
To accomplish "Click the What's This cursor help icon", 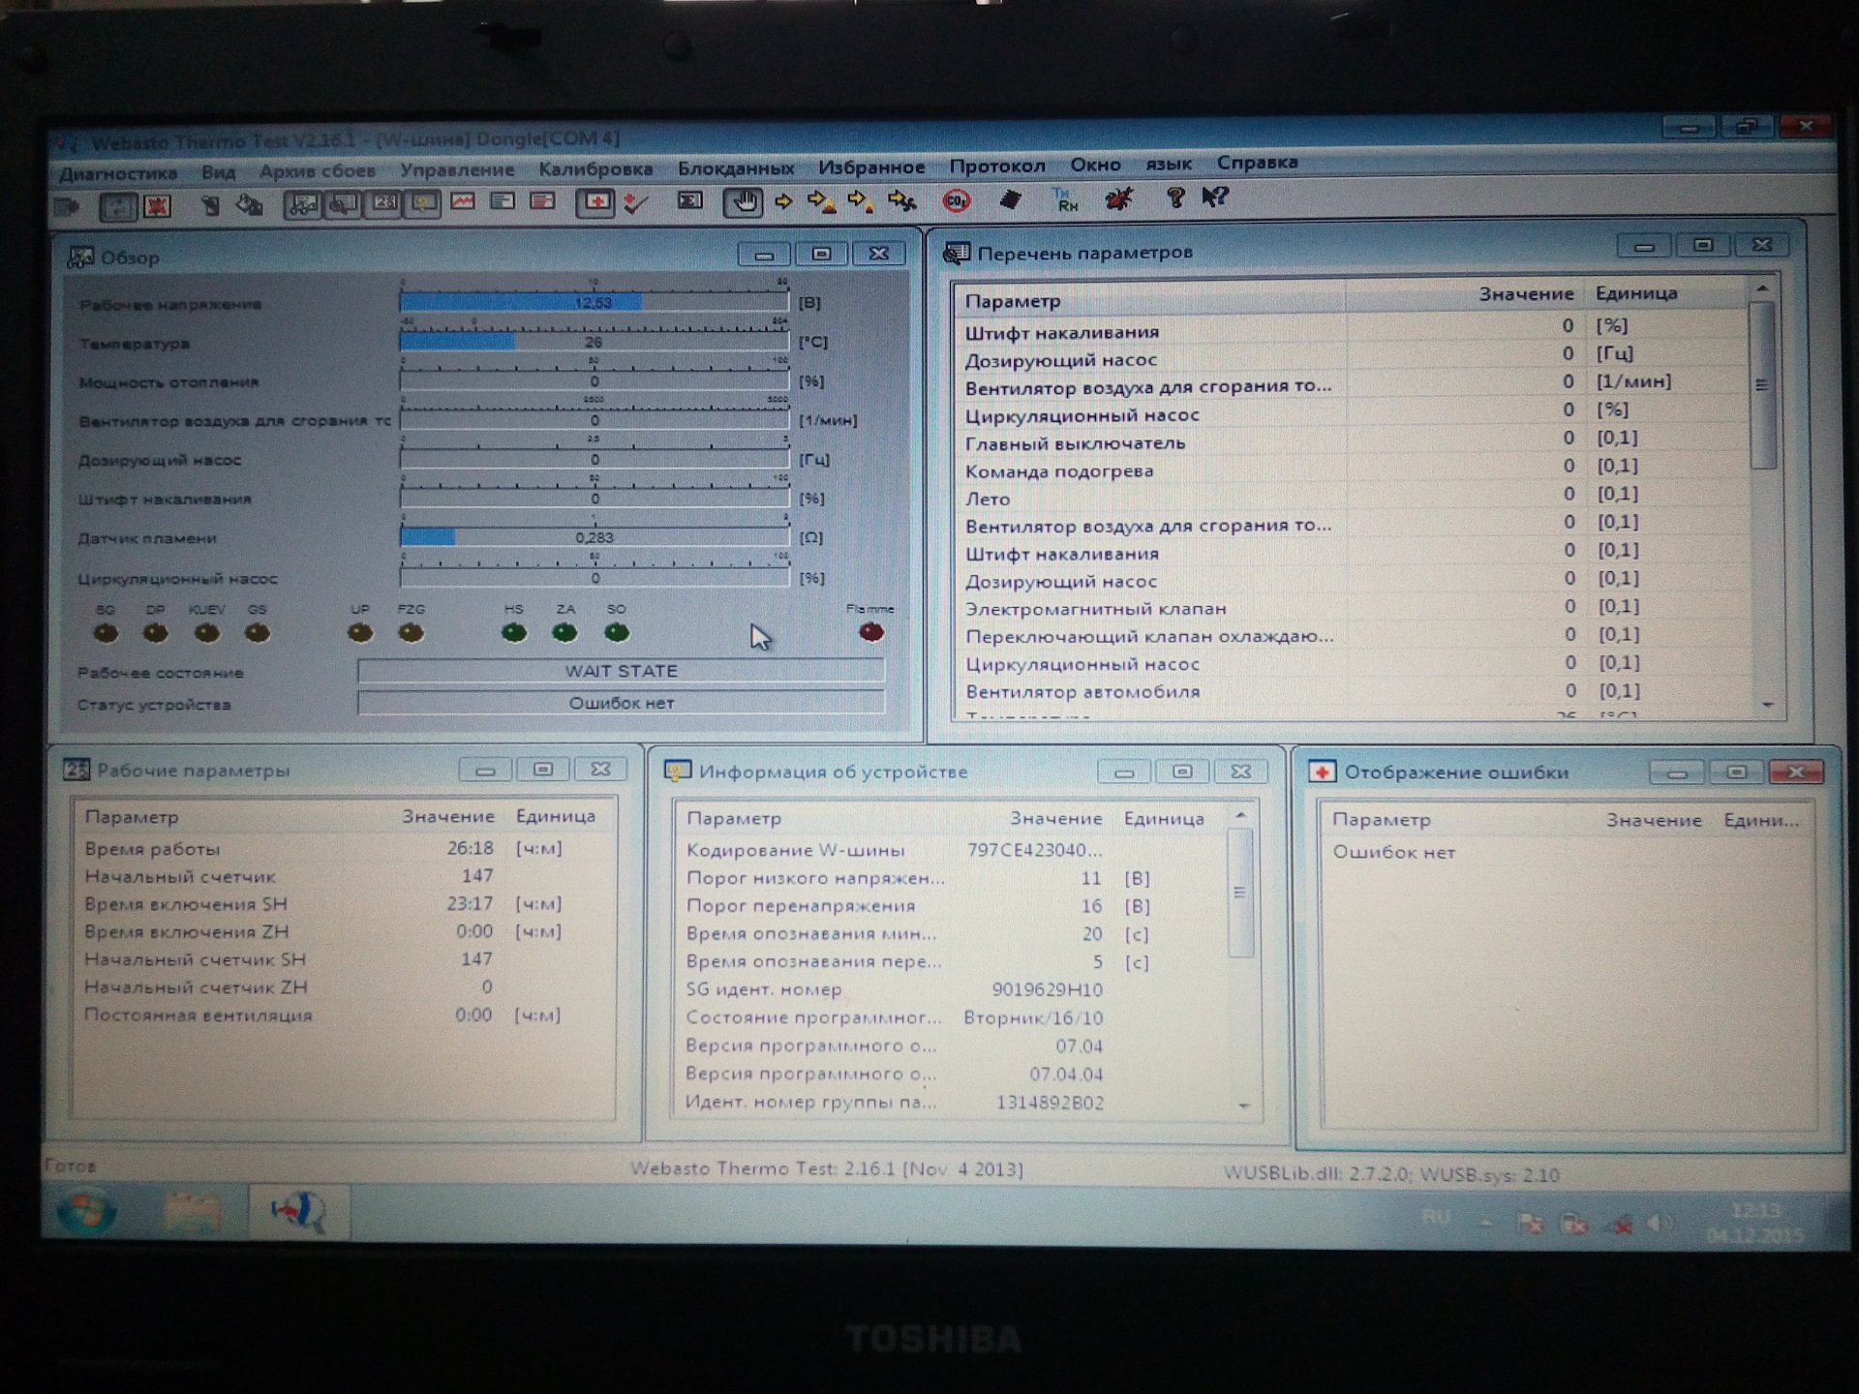I will click(1214, 197).
